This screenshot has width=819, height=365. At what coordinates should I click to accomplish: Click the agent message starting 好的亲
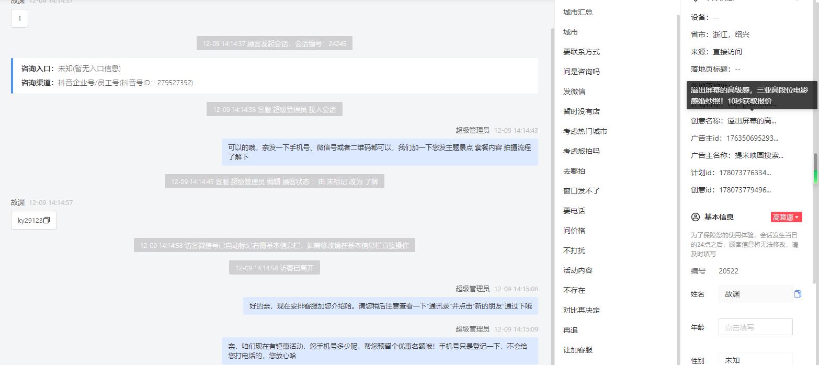391,306
